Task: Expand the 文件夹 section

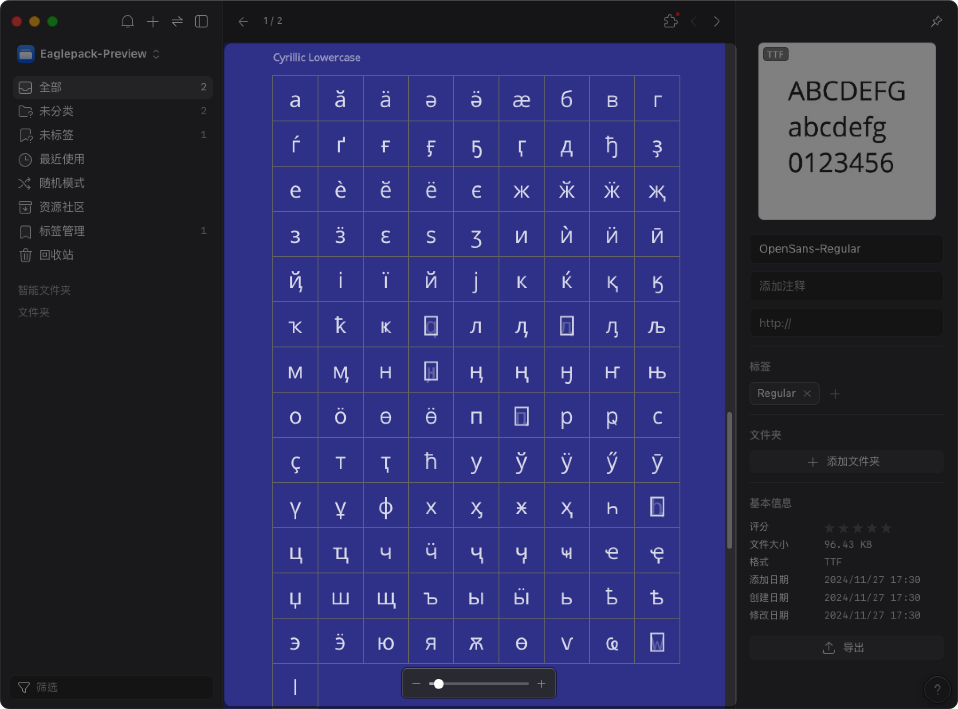Action: [x=33, y=313]
